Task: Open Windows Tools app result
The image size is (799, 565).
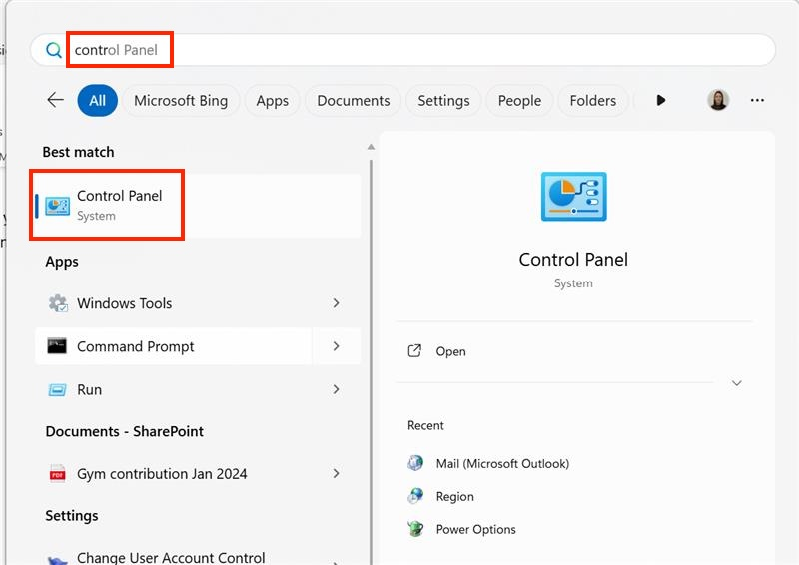Action: (173, 303)
